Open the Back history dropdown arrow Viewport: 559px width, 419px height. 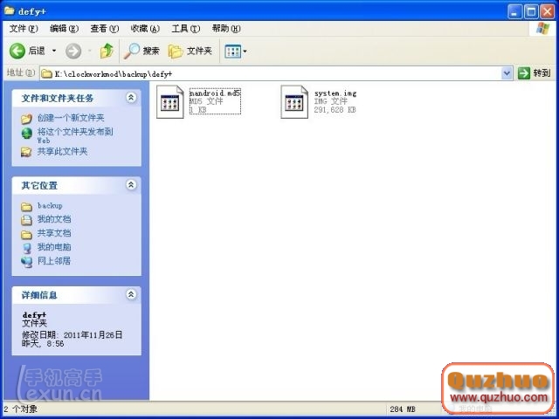[54, 51]
